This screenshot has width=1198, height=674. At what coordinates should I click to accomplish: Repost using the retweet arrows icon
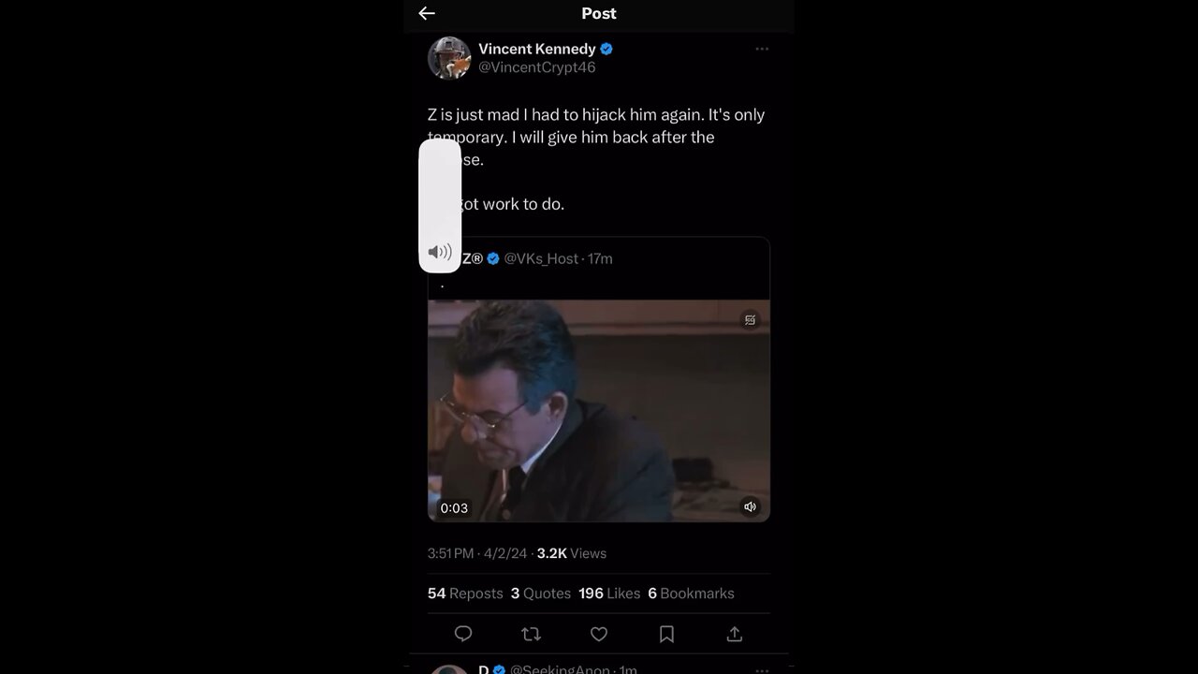[x=531, y=635]
